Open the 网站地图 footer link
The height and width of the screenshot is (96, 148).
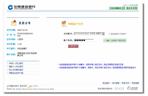tap(135, 83)
